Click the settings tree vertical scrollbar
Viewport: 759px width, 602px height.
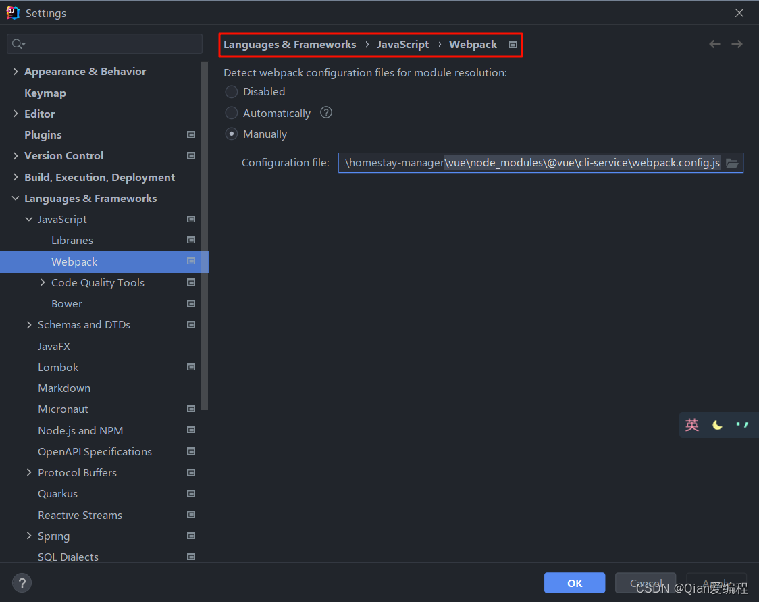coord(205,236)
